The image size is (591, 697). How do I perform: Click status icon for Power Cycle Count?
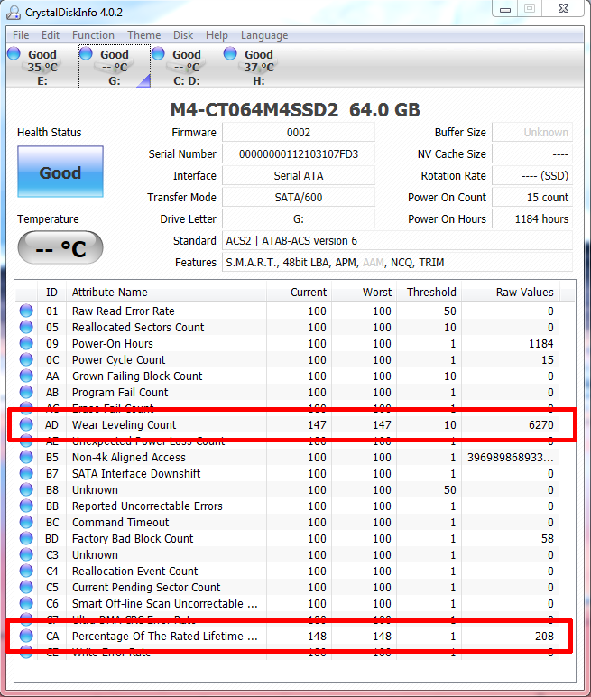pos(26,359)
